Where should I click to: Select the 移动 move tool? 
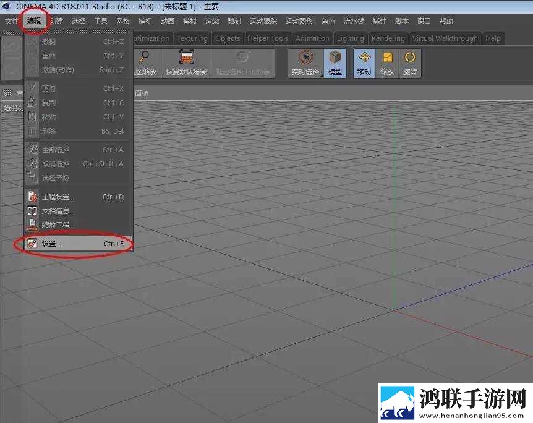point(364,64)
